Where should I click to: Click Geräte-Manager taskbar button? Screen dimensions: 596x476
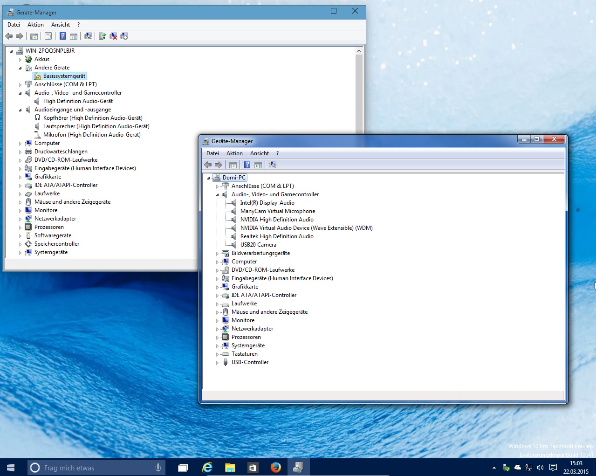click(298, 468)
